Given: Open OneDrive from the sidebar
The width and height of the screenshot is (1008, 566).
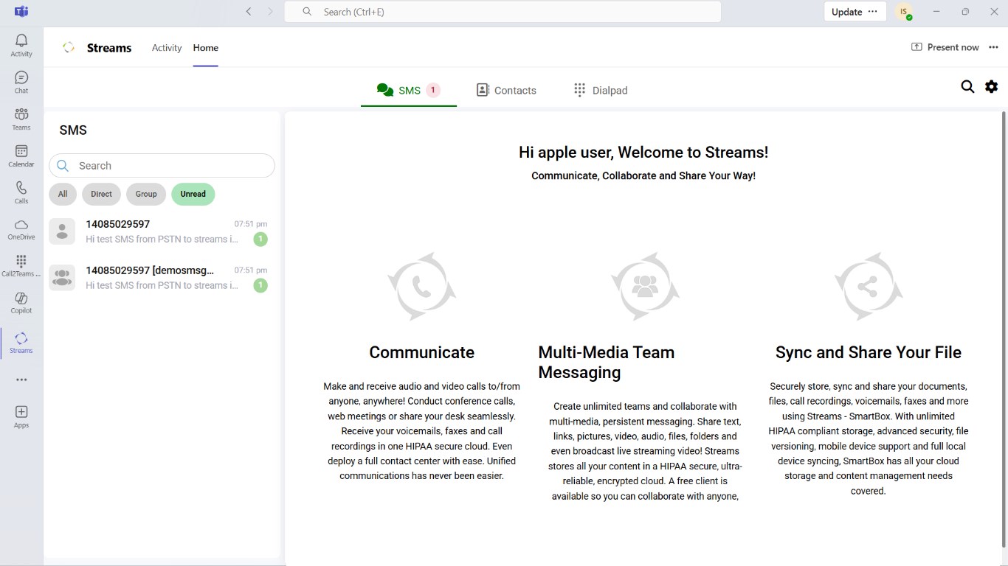Looking at the screenshot, I should click(x=21, y=229).
